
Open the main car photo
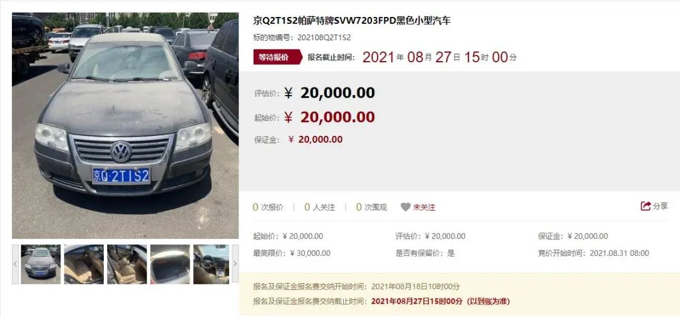click(125, 126)
